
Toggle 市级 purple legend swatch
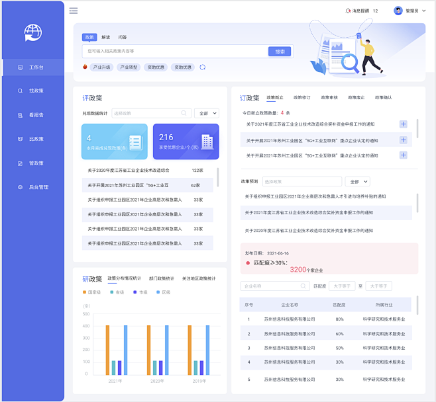pyautogui.click(x=135, y=292)
